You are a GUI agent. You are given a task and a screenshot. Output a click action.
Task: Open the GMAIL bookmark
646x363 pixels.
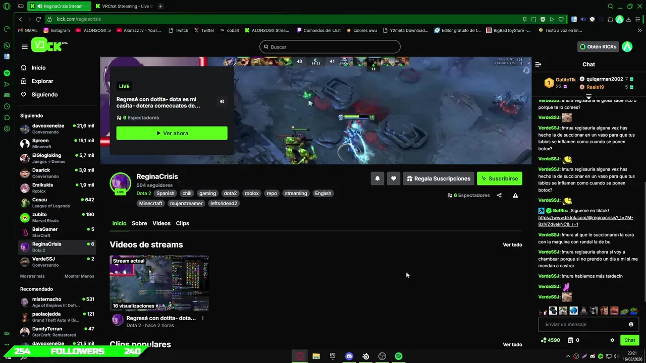tap(27, 30)
